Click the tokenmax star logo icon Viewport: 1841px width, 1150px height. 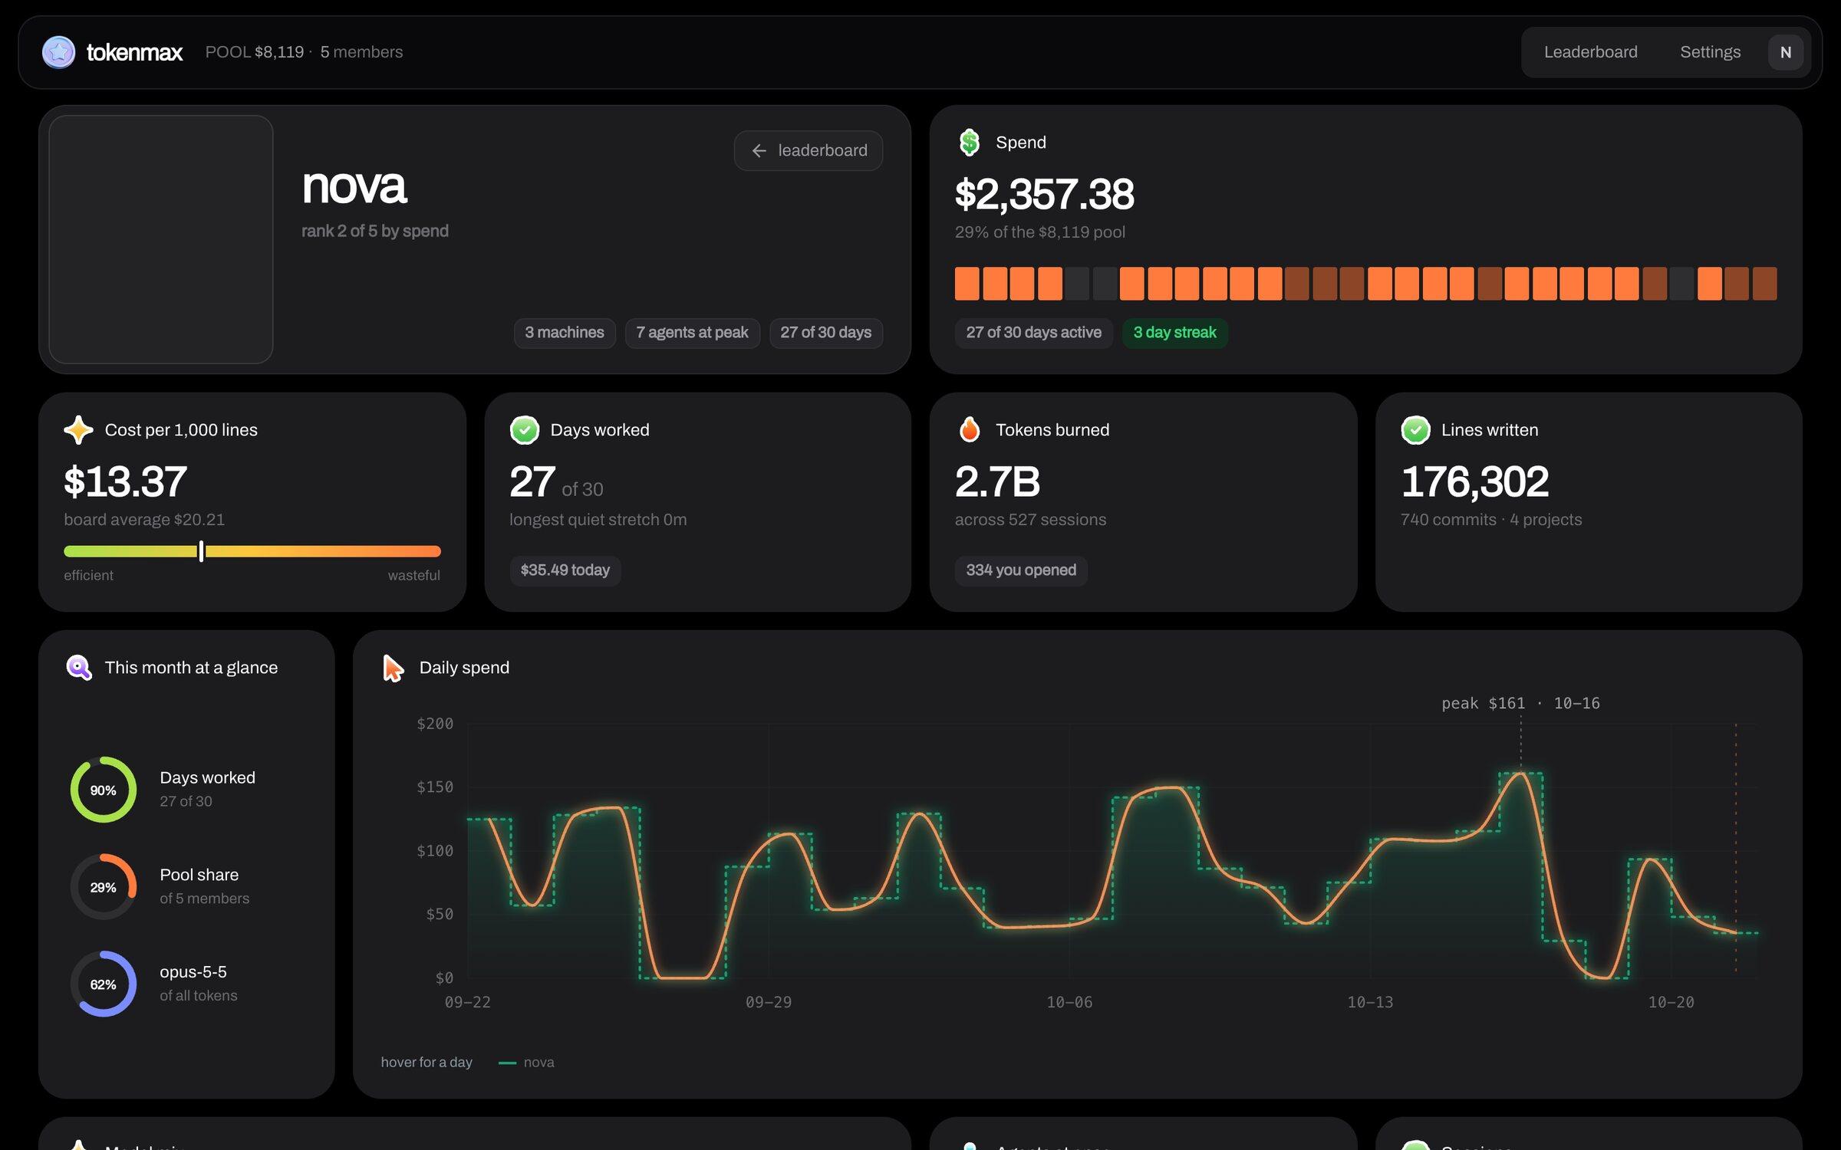[58, 52]
